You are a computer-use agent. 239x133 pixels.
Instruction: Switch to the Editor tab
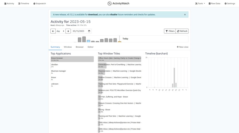click(91, 47)
